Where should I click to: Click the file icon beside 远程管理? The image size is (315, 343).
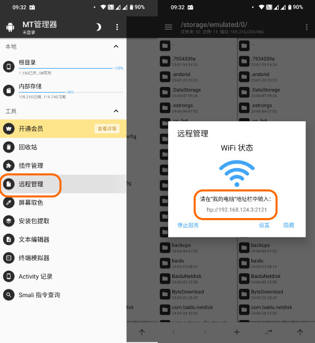(9, 184)
